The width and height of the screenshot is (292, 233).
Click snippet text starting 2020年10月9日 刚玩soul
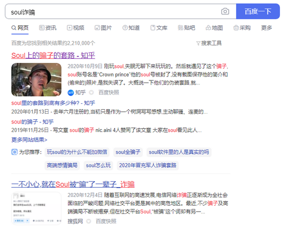147,75
